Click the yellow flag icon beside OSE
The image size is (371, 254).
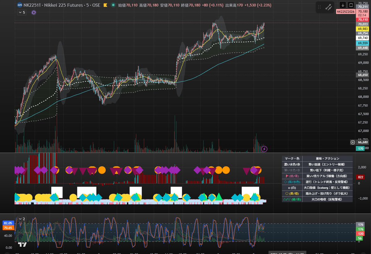[106, 5]
